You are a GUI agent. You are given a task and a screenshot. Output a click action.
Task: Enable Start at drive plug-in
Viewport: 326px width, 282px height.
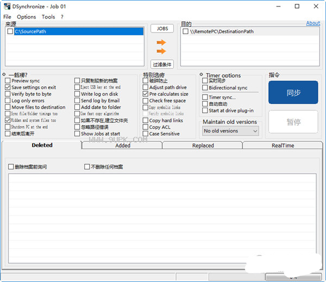pos(205,110)
